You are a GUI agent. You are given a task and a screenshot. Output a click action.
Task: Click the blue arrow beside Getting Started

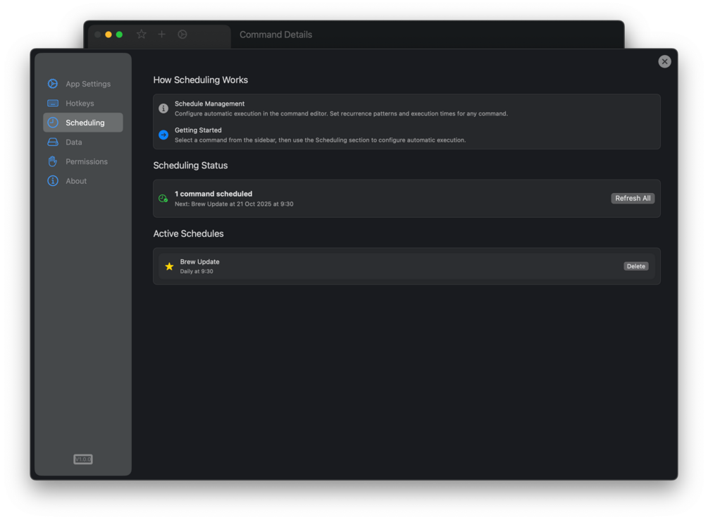(x=163, y=135)
